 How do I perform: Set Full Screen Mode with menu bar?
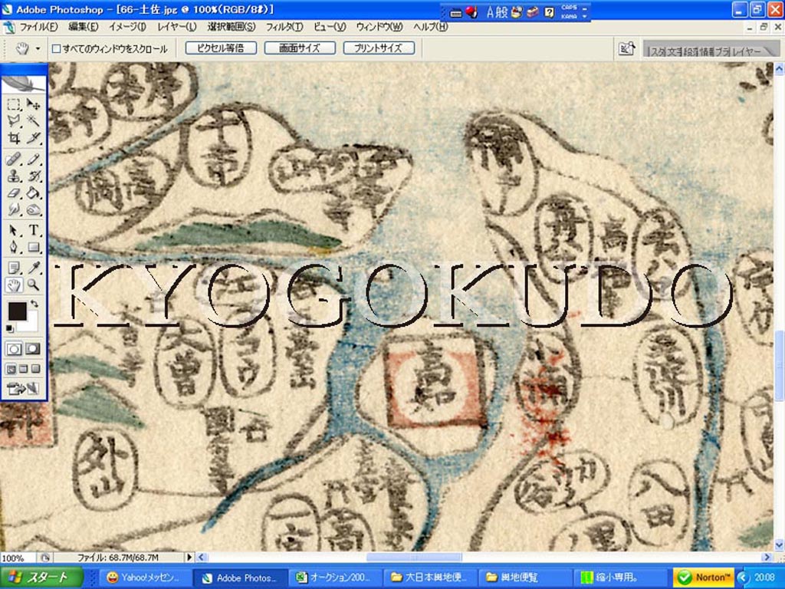click(23, 369)
